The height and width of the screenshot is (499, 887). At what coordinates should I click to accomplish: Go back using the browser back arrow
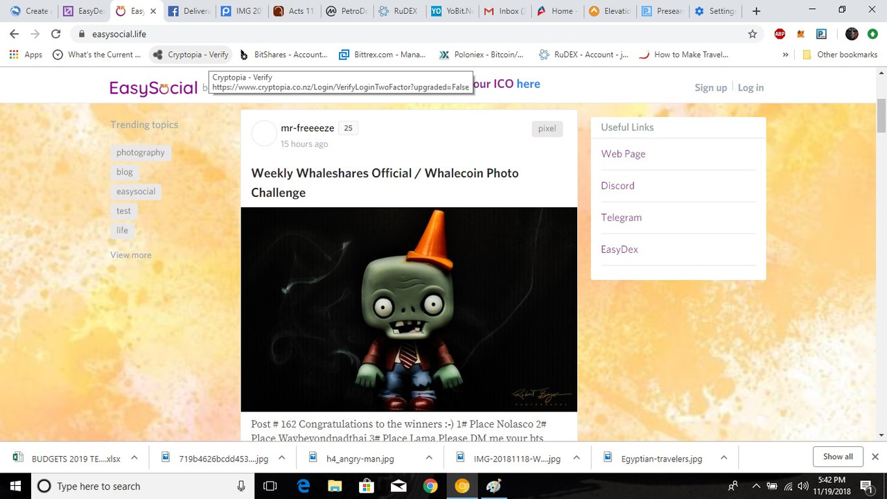point(14,34)
